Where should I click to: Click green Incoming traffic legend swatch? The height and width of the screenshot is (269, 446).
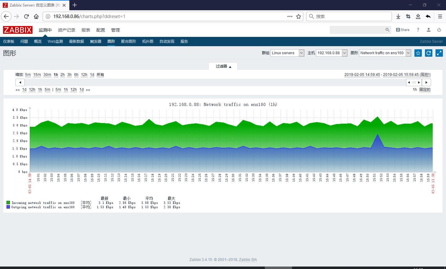(x=8, y=203)
